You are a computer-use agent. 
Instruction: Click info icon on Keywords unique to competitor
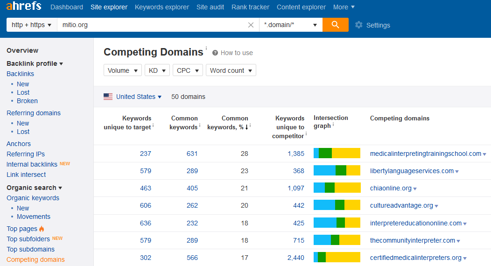point(306,134)
